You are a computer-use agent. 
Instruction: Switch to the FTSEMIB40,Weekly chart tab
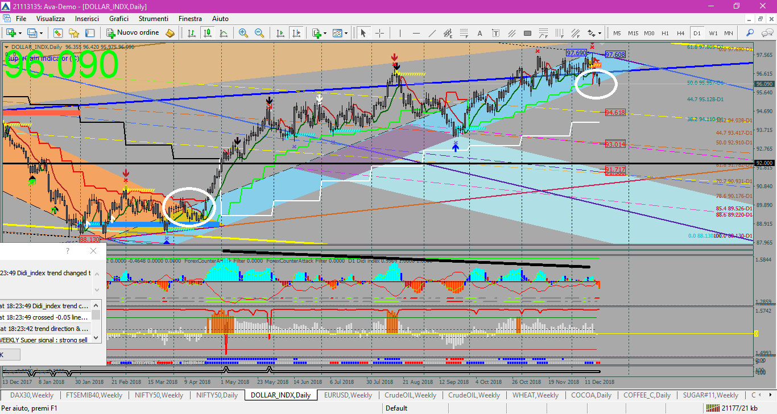pyautogui.click(x=94, y=395)
